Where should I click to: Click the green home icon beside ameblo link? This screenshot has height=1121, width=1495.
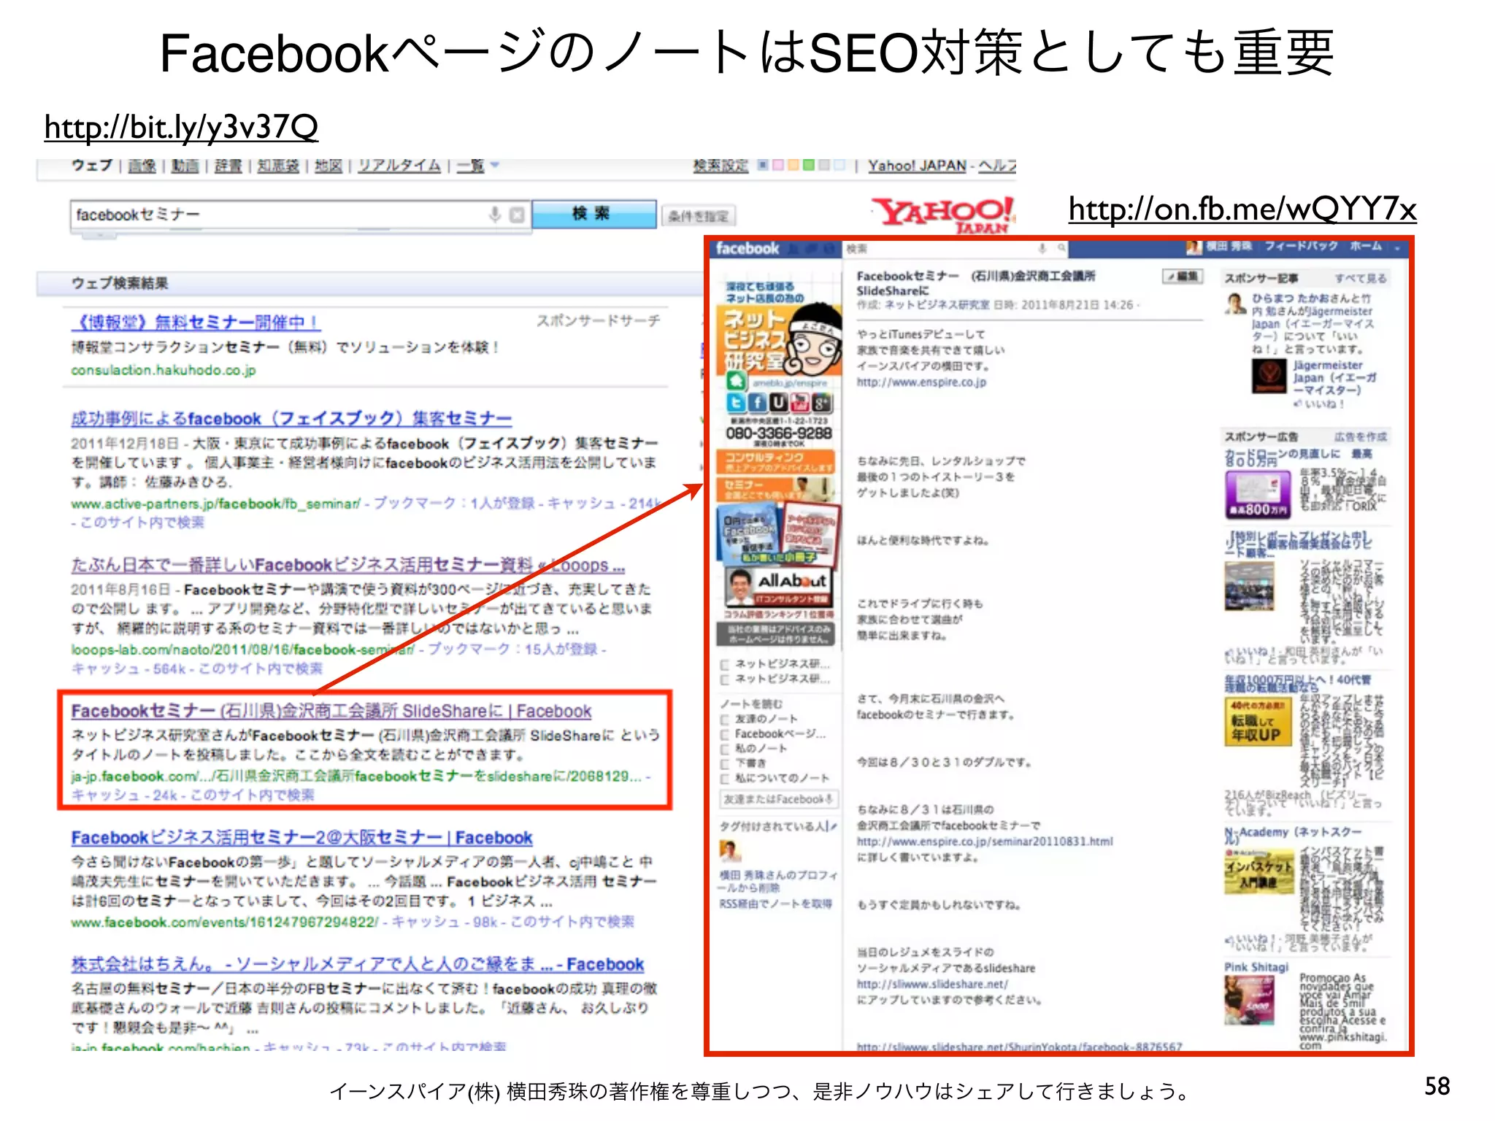coord(736,381)
